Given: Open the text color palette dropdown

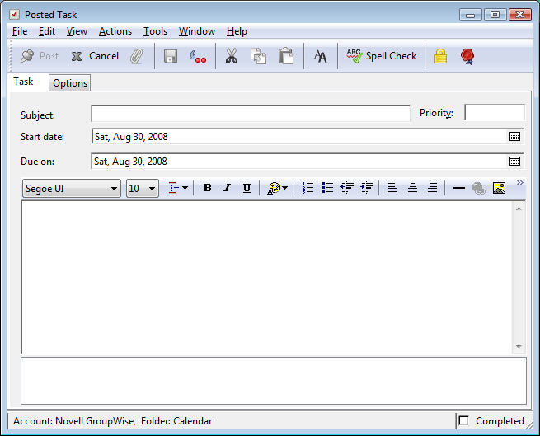Looking at the screenshot, I should coord(277,188).
